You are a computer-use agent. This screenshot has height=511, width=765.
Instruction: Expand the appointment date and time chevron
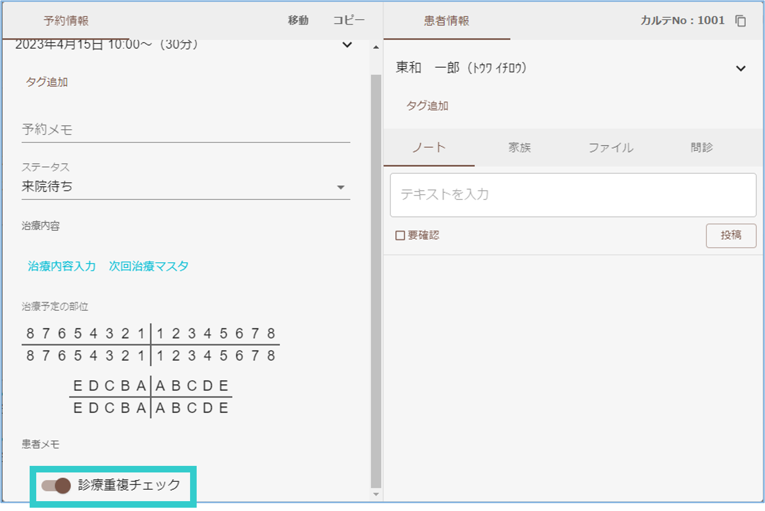pos(347,45)
